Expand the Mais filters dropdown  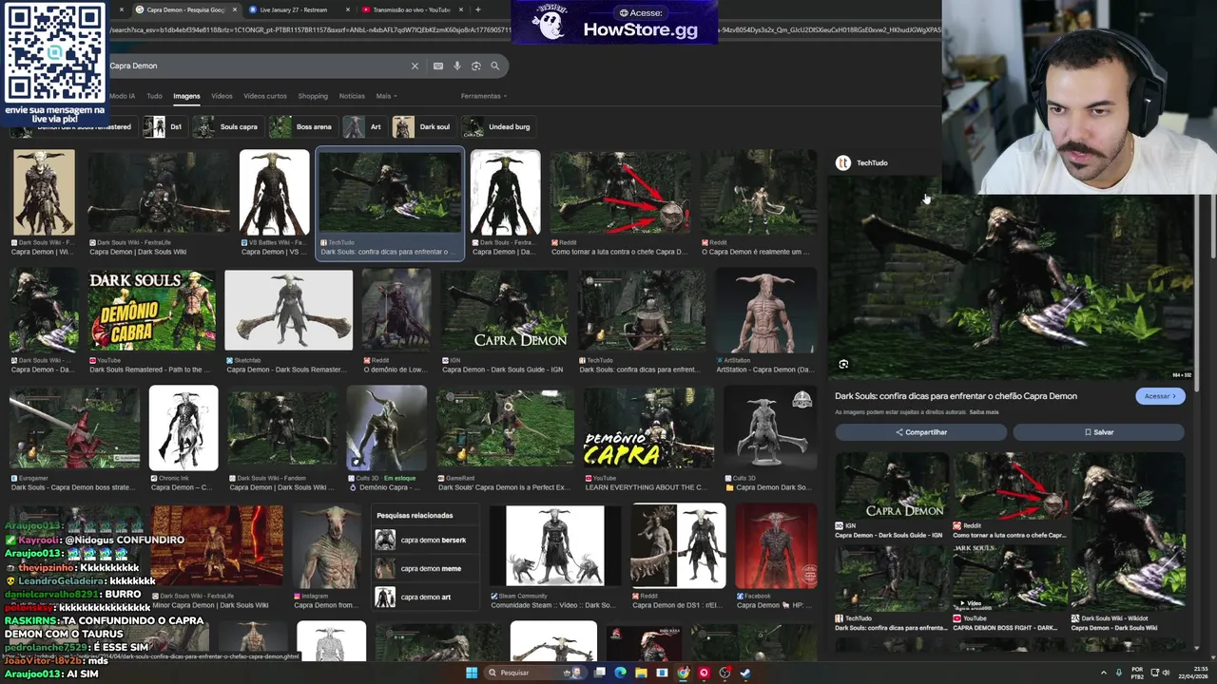[x=386, y=96]
